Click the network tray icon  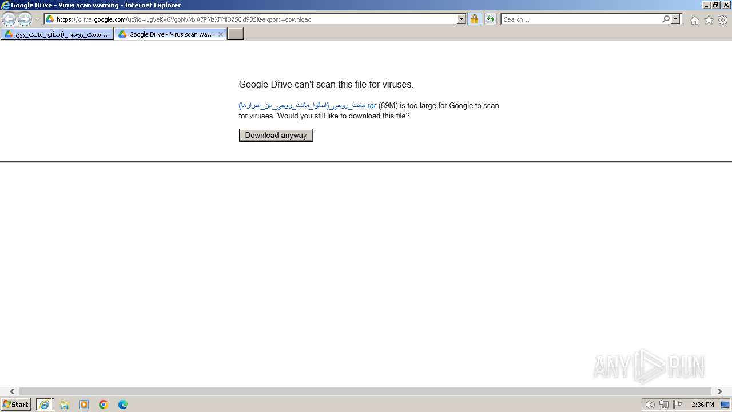coord(664,405)
